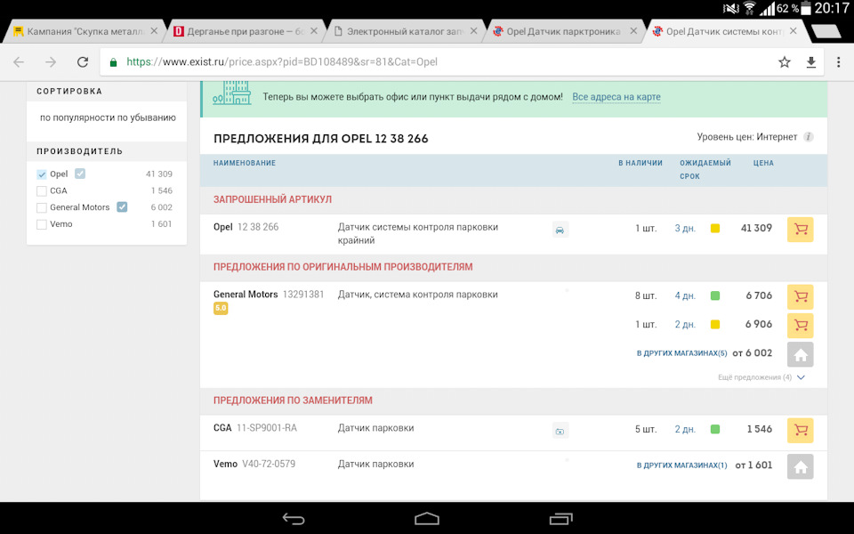Image resolution: width=854 pixels, height=534 pixels.
Task: Tap photo icon in CGA row
Action: [560, 431]
